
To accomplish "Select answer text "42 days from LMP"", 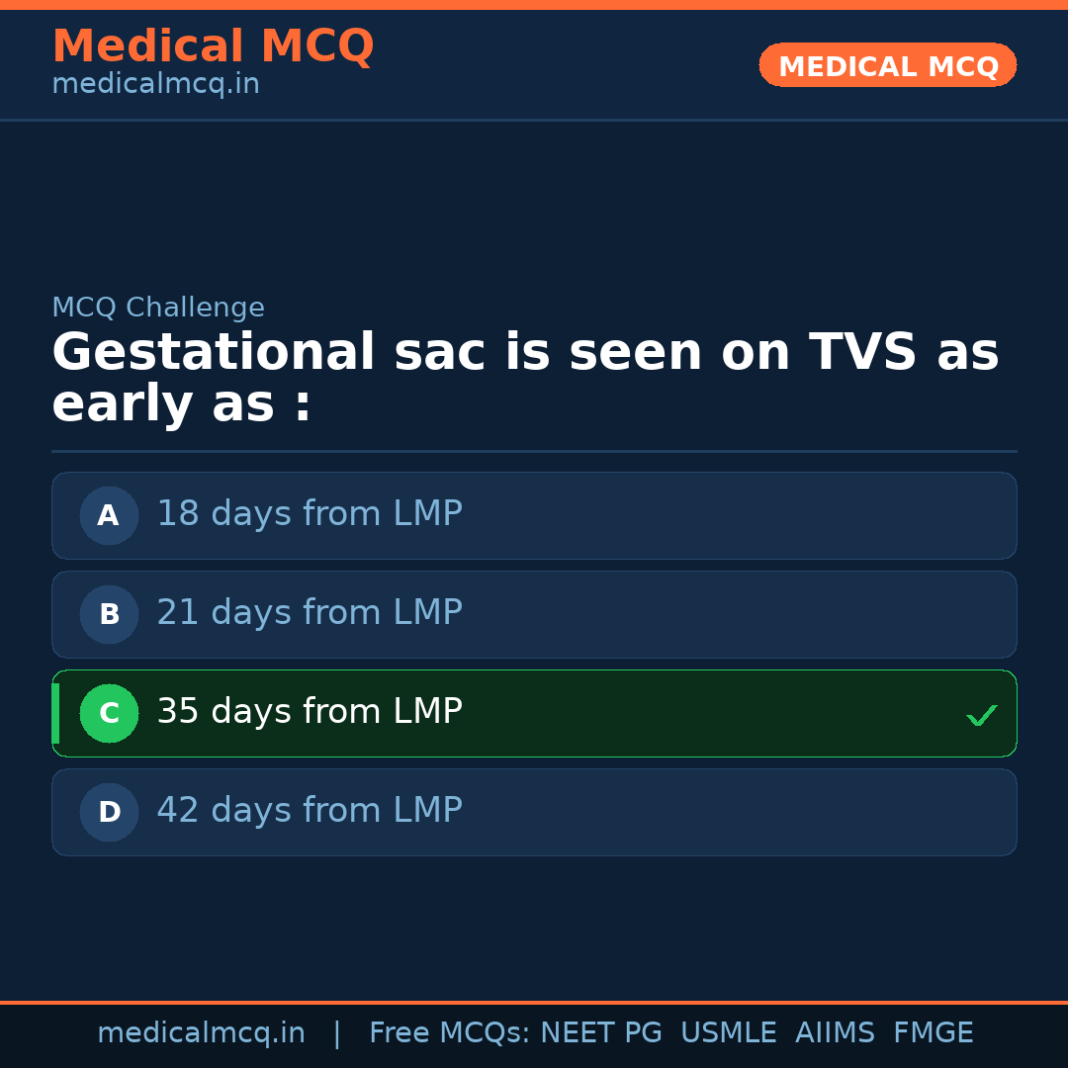I will (309, 811).
